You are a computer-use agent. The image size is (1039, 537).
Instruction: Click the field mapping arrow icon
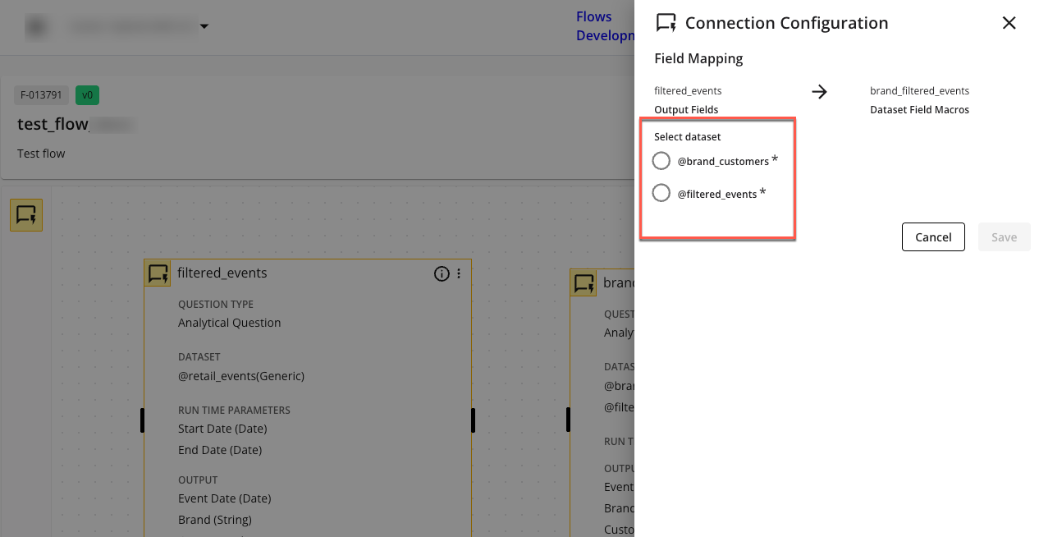click(x=819, y=92)
